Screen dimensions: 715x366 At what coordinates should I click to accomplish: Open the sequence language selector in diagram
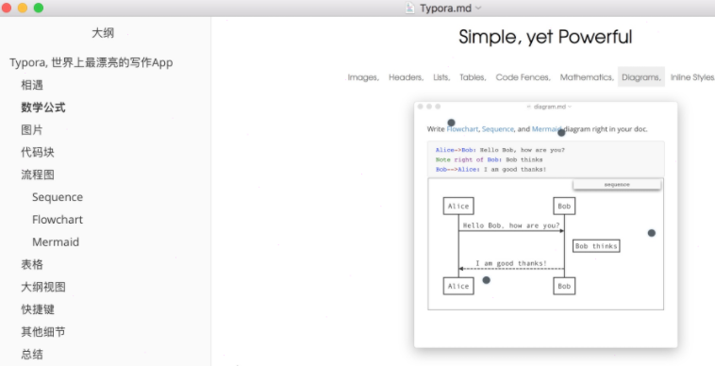tap(617, 185)
